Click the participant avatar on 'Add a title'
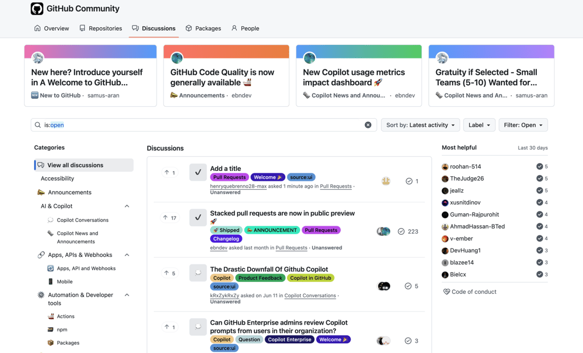Viewport: 583px width, 353px height. point(386,181)
